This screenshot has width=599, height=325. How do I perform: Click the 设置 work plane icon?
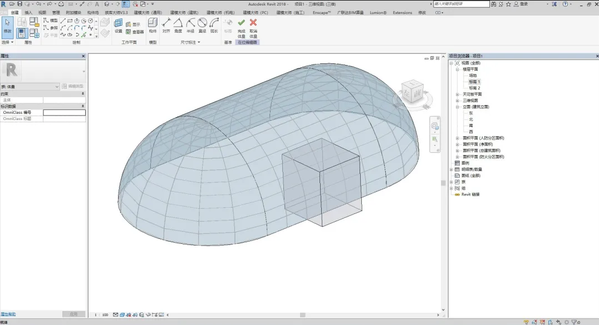[x=118, y=24]
